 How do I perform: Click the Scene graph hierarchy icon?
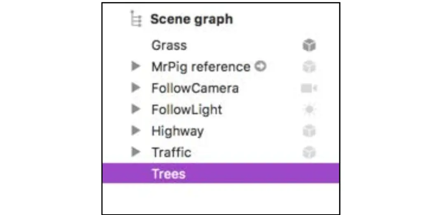(x=136, y=19)
